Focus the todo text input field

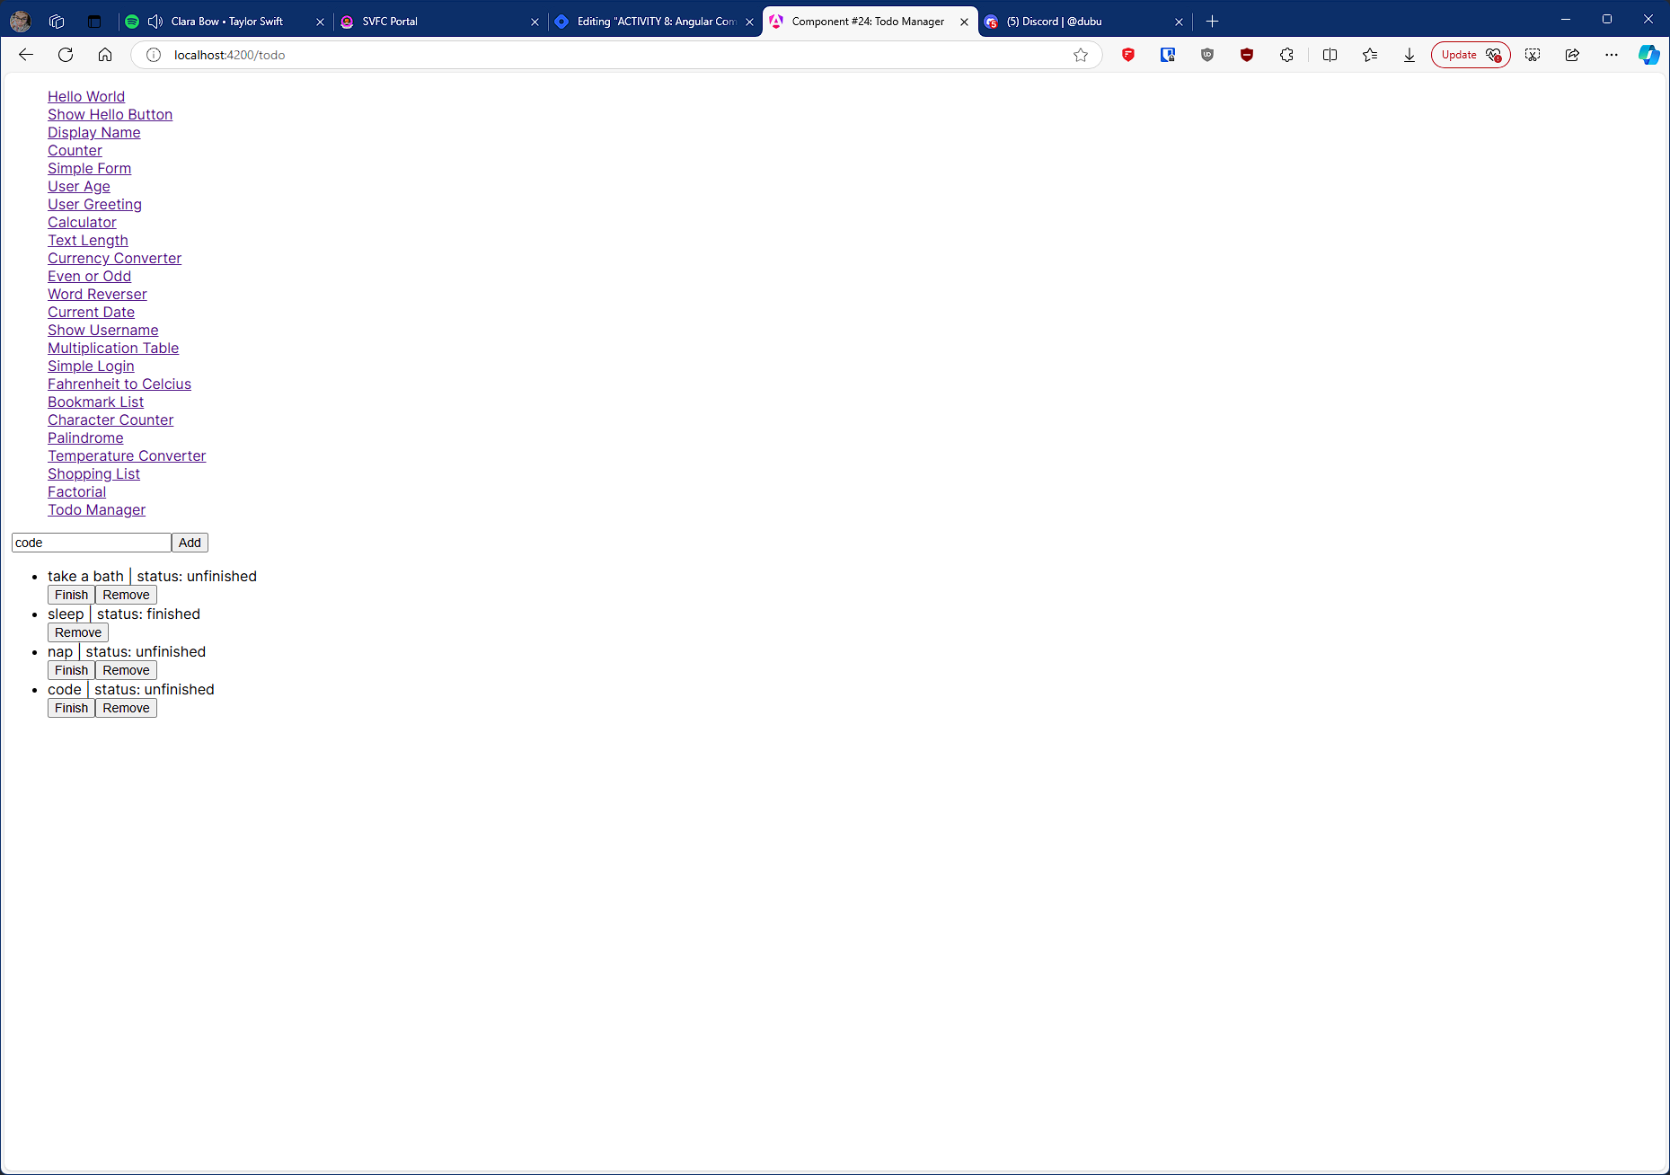[91, 543]
